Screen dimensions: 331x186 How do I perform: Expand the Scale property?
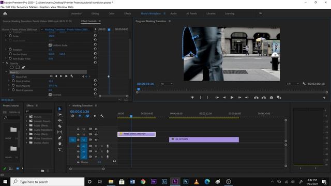6,36
